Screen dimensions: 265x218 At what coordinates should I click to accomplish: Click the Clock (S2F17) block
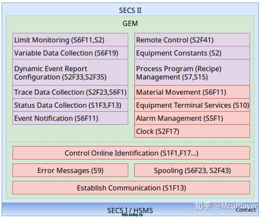pos(192,131)
